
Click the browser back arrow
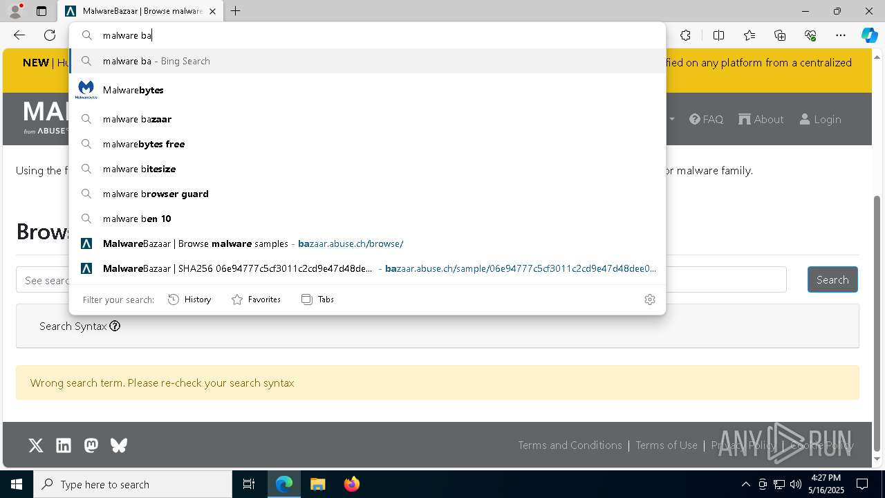pos(19,35)
